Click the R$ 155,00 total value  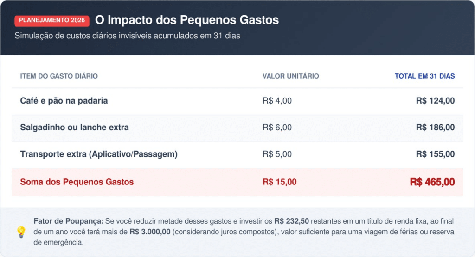pyautogui.click(x=435, y=154)
